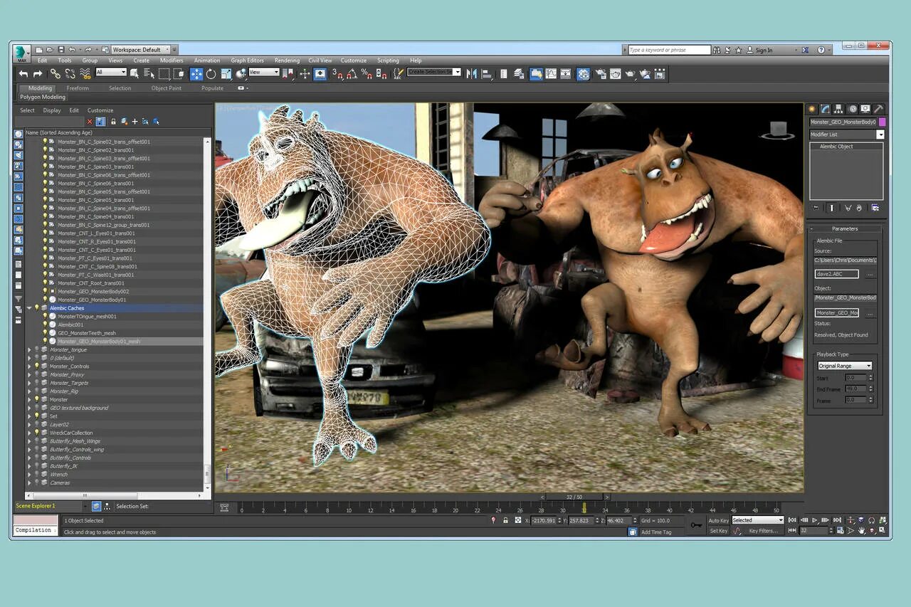Click the Undo arrow in main toolbar

coord(23,73)
